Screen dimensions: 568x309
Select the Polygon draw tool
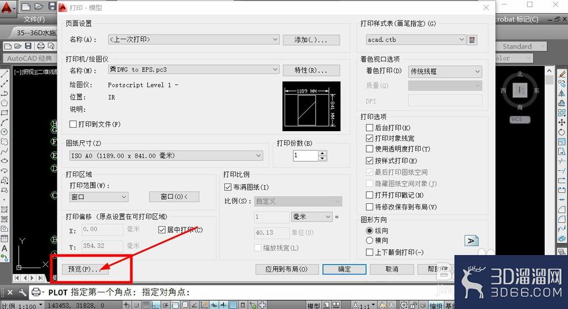pos(5,103)
